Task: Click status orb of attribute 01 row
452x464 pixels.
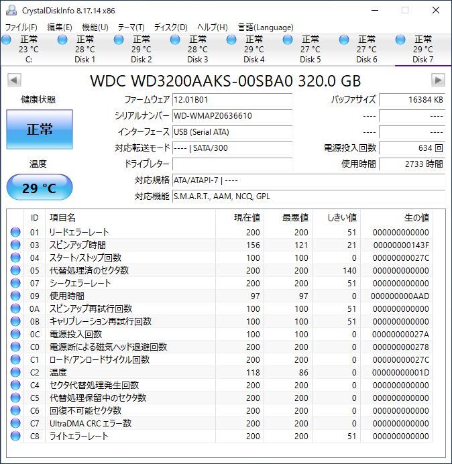Action: (x=15, y=232)
